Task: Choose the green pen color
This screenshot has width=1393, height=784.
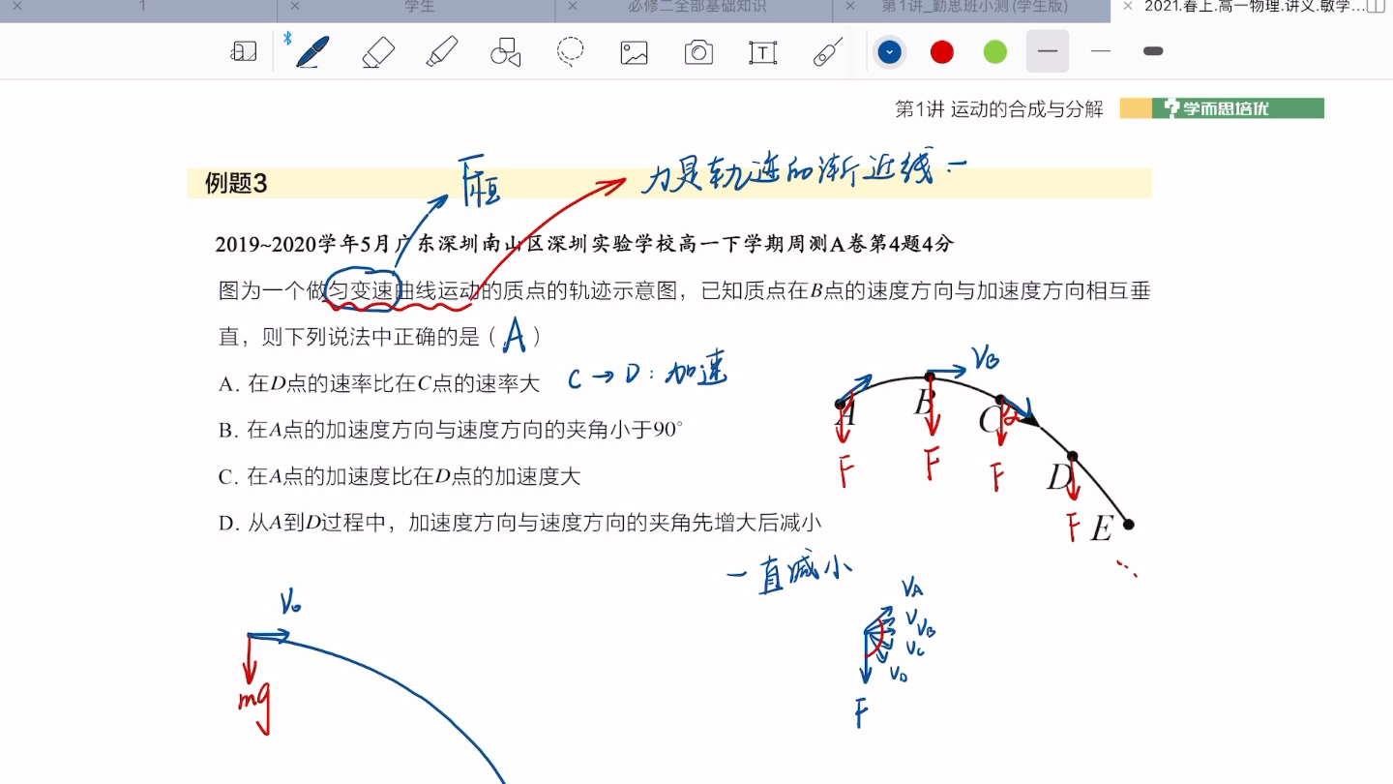Action: point(995,51)
